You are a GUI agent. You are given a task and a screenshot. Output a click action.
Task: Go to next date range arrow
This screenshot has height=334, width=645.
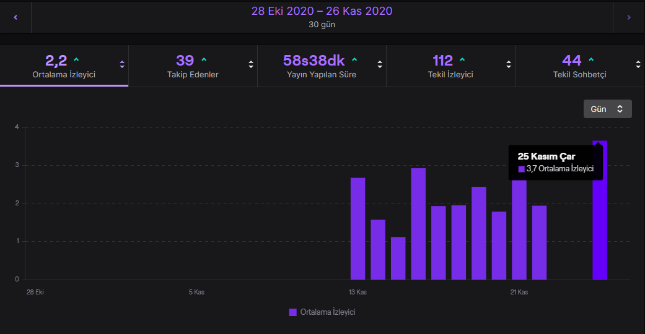[628, 17]
